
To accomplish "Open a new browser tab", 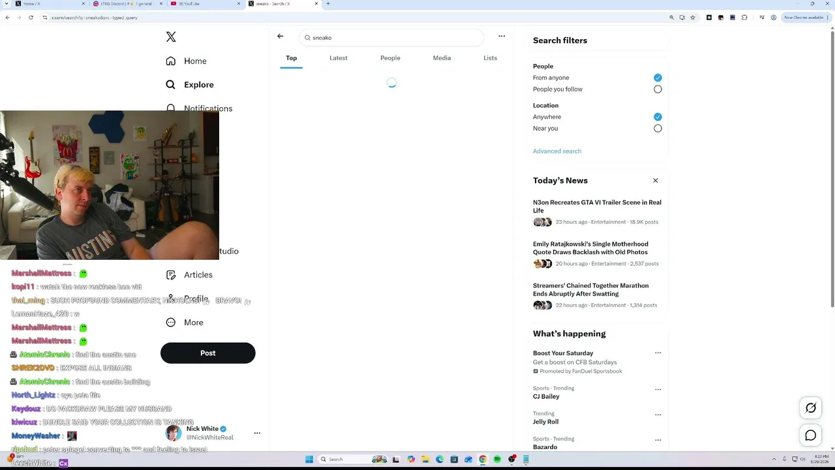I will [x=328, y=4].
